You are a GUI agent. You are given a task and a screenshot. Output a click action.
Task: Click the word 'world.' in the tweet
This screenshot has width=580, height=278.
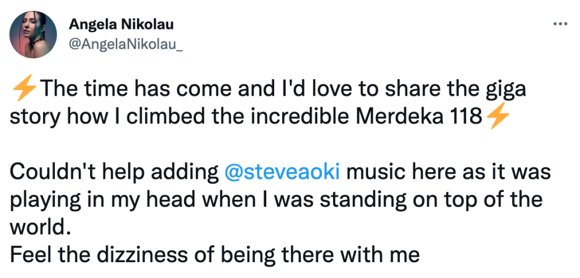(x=40, y=227)
